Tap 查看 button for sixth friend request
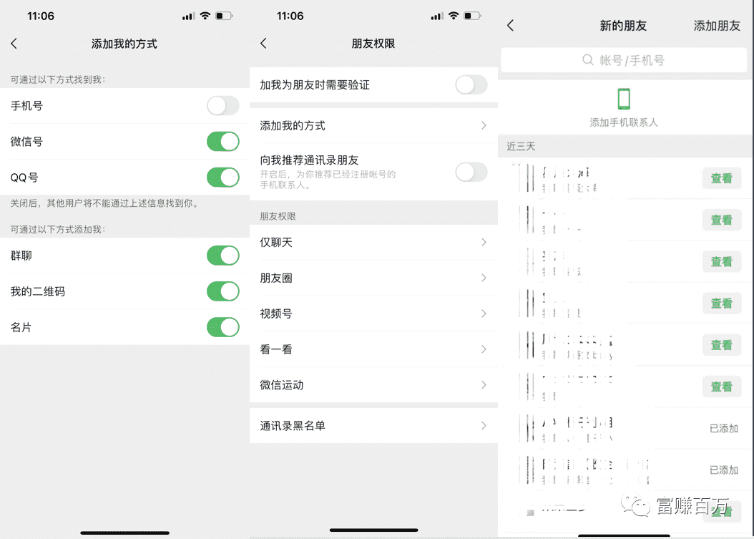 (721, 387)
